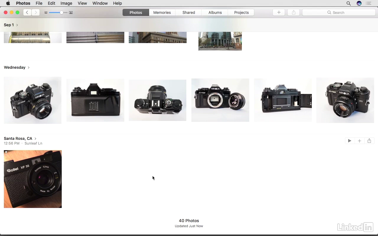This screenshot has width=378, height=236.
Task: Go back with the left arrow button
Action: pos(27,12)
